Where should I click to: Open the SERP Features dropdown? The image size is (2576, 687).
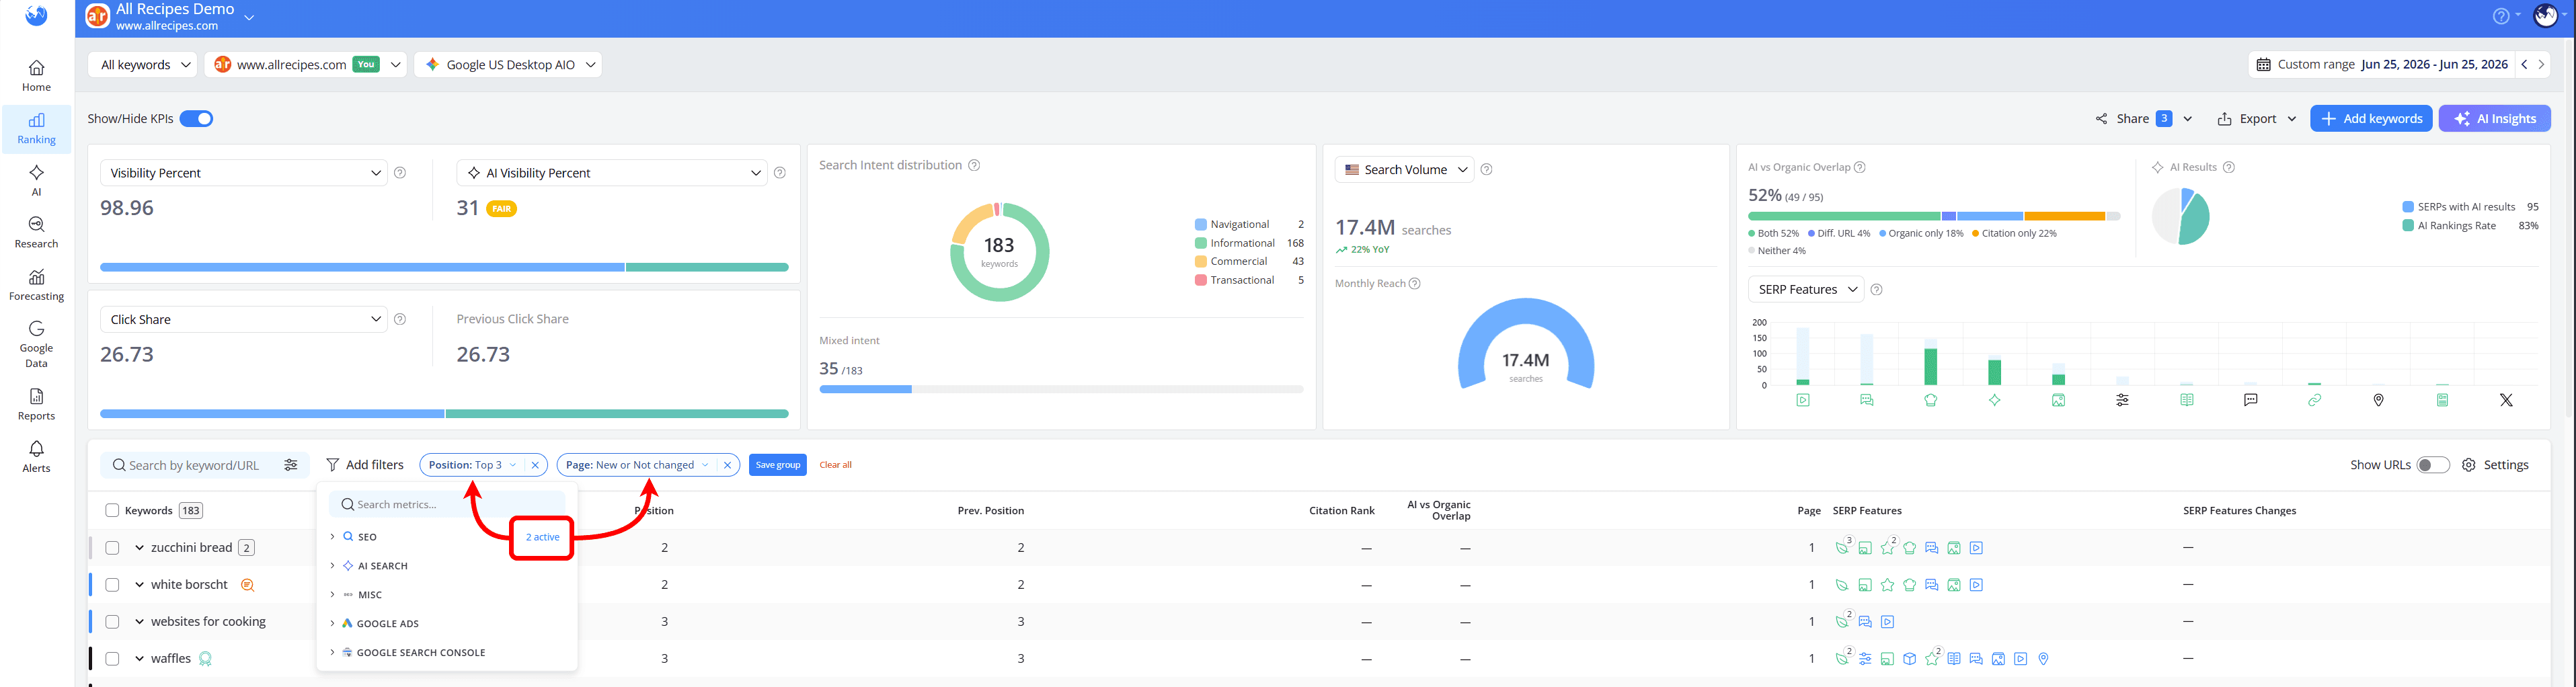point(1805,290)
